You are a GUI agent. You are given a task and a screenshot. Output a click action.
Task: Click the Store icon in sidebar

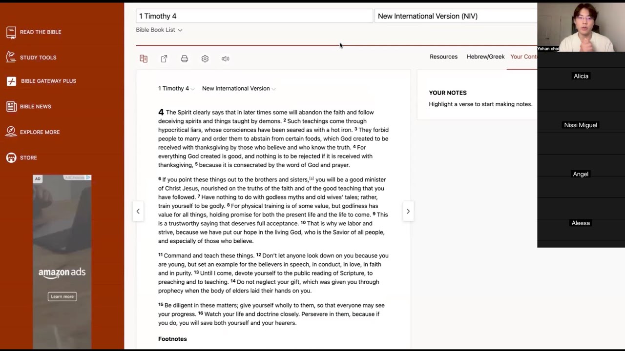click(11, 157)
